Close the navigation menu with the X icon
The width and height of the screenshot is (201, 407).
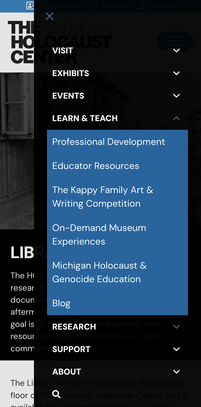point(49,16)
